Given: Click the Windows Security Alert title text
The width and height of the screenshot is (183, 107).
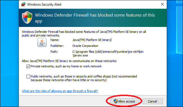Looking at the screenshot, I should 44,4.
